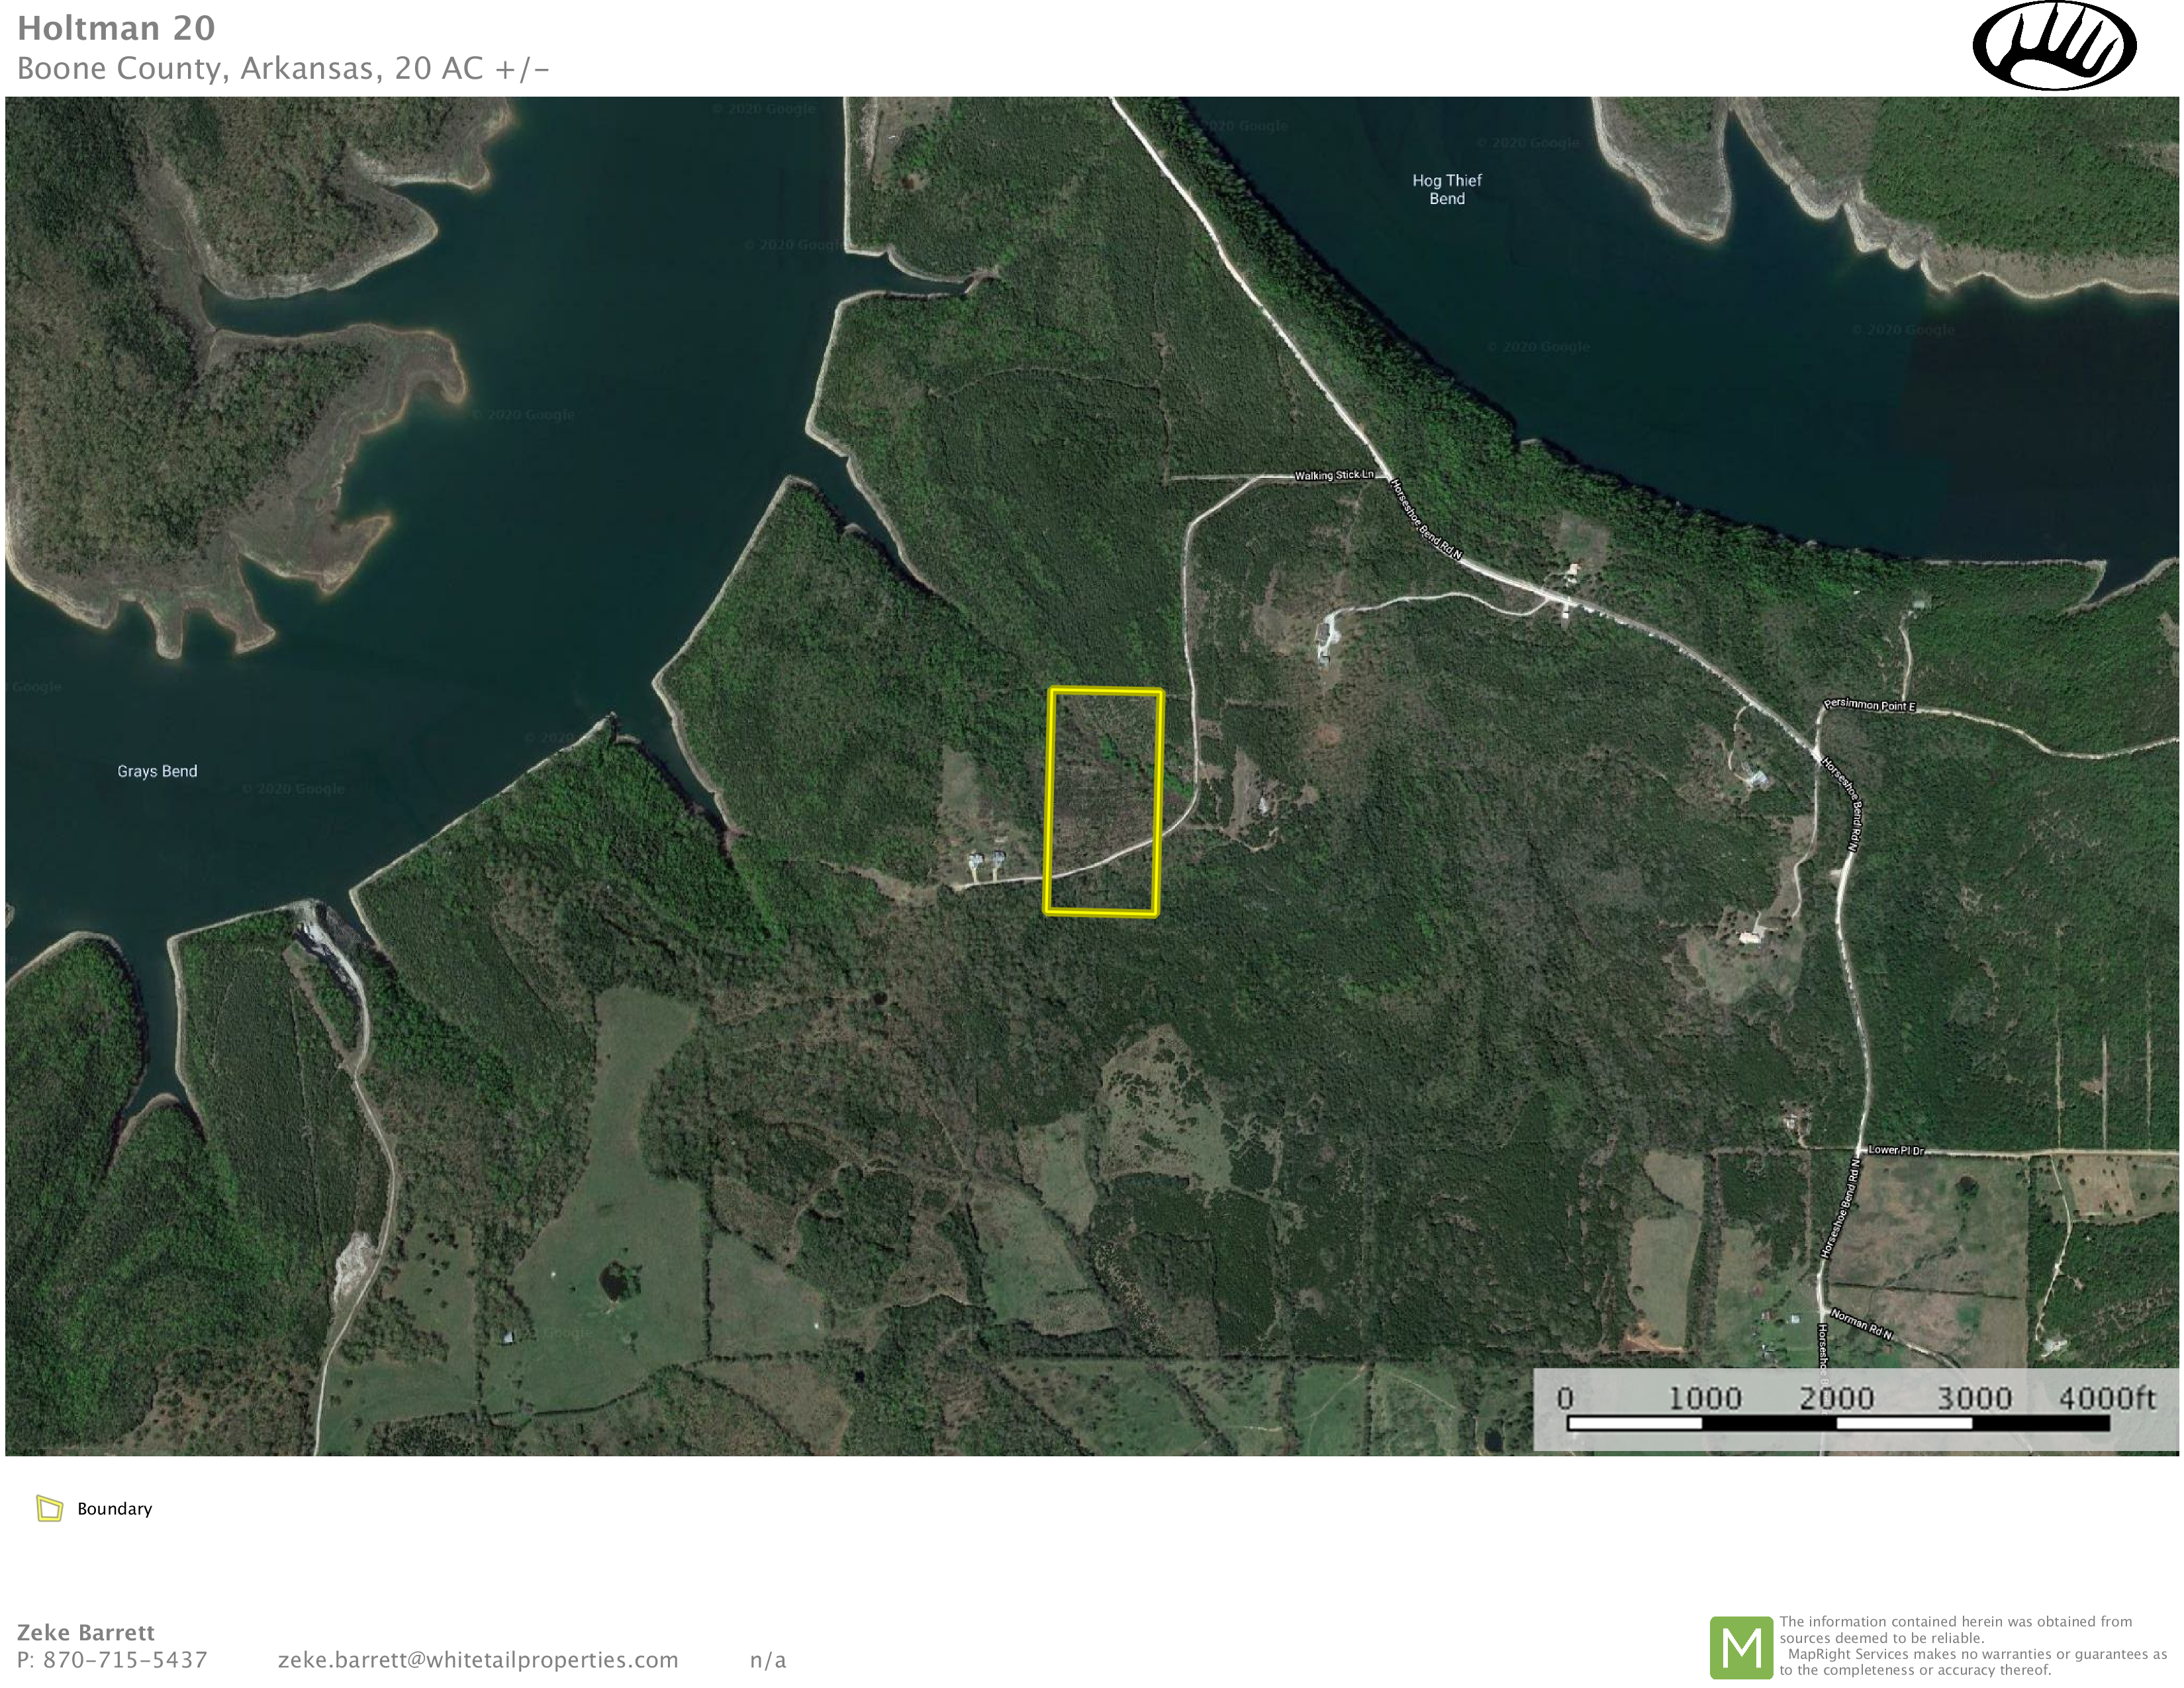This screenshot has width=2184, height=1688.
Task: Click the n/a text in footer
Action: pyautogui.click(x=767, y=1660)
